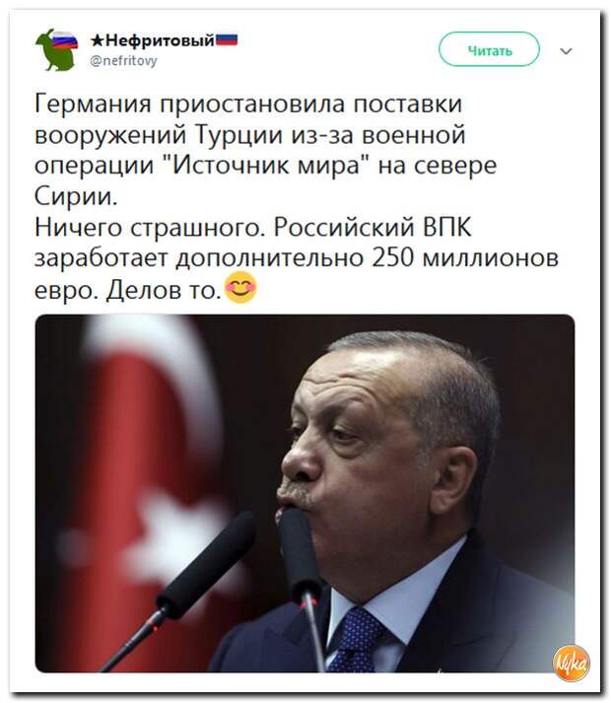
Task: Click the orange Nyka watermark logo
Action: (x=572, y=663)
